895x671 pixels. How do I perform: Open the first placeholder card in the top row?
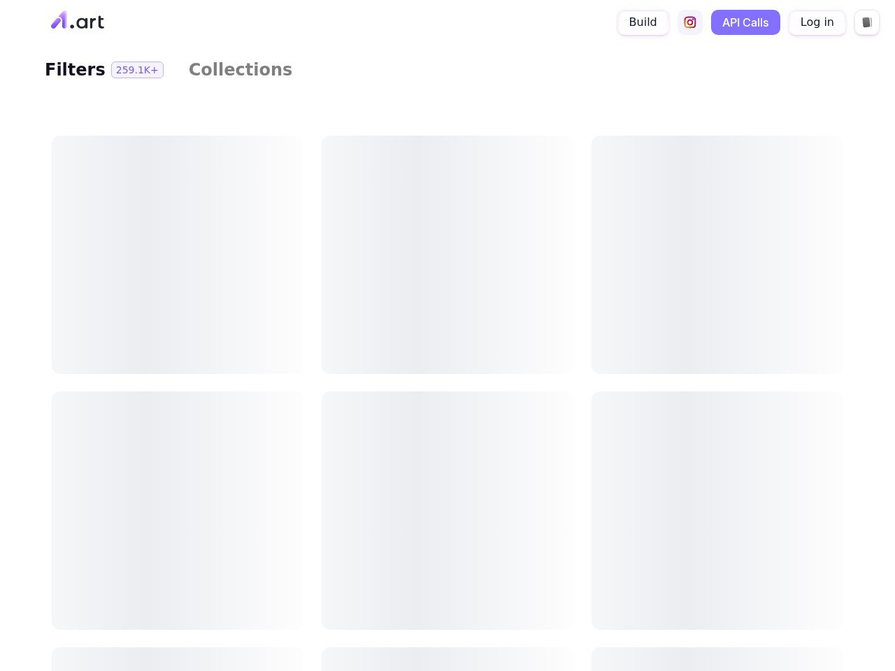click(x=177, y=254)
